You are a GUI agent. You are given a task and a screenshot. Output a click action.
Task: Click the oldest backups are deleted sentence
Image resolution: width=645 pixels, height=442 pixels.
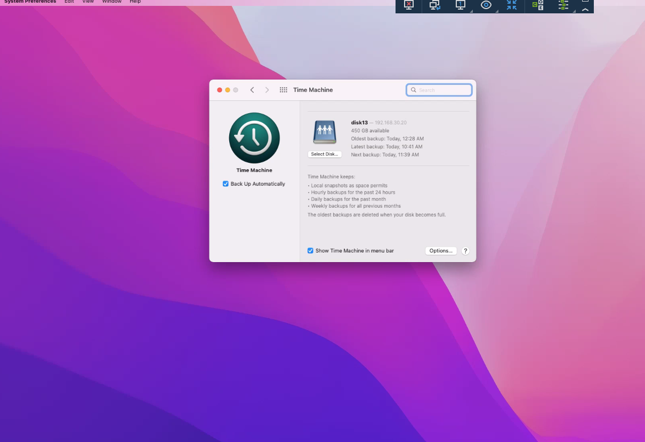click(x=376, y=215)
